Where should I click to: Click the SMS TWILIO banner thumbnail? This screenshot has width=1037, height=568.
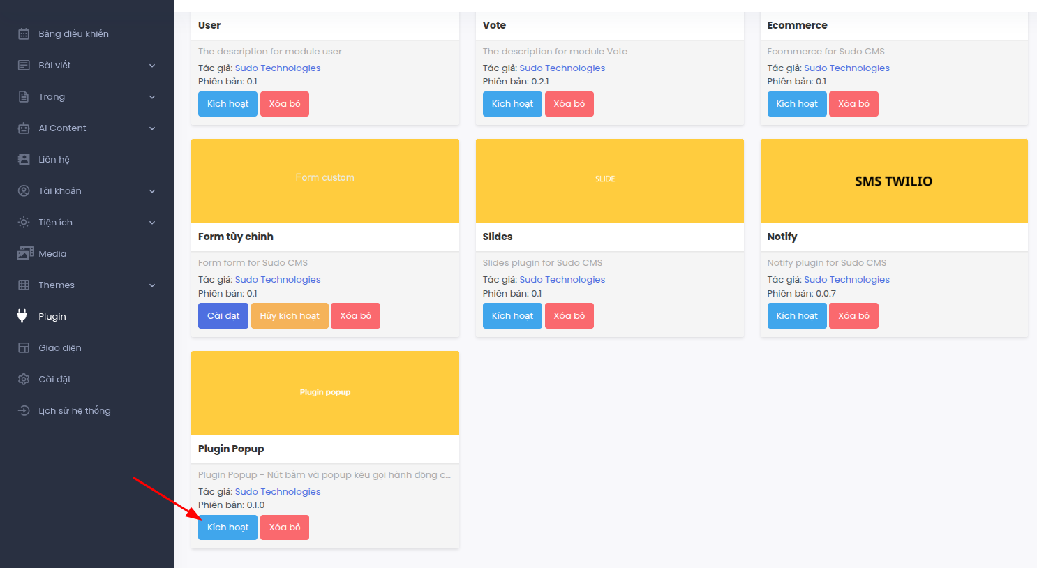click(x=894, y=181)
